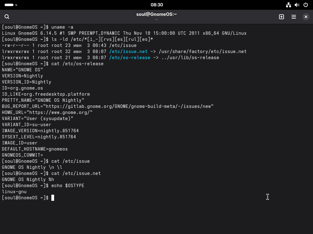Click the VERSION_ID=Nightly line

[27, 82]
